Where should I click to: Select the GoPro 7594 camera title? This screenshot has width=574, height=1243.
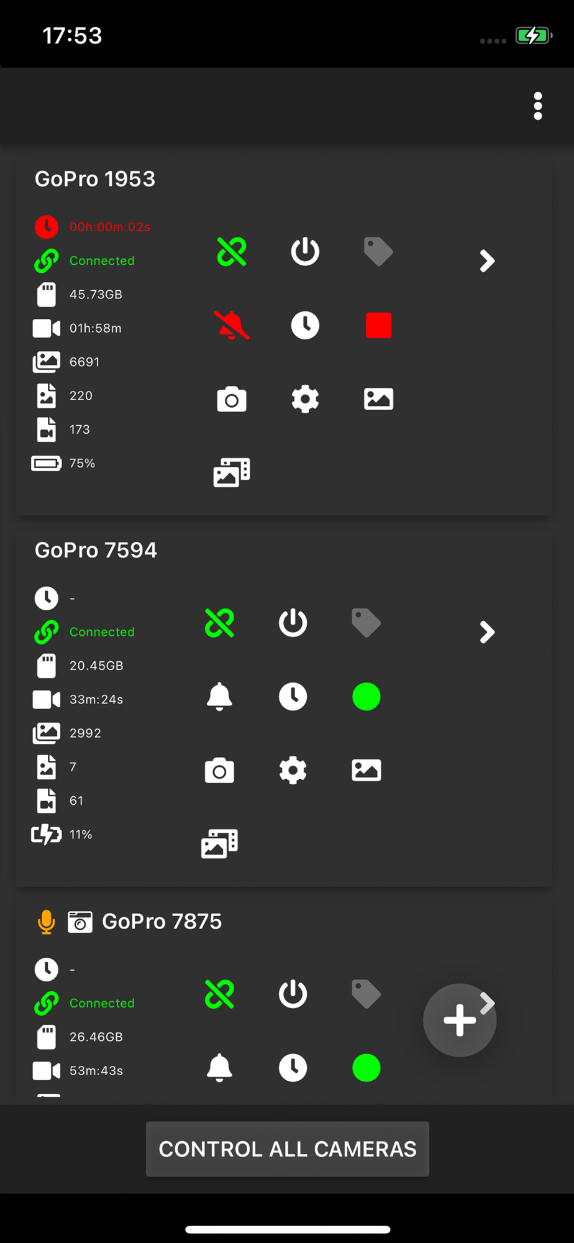(96, 550)
